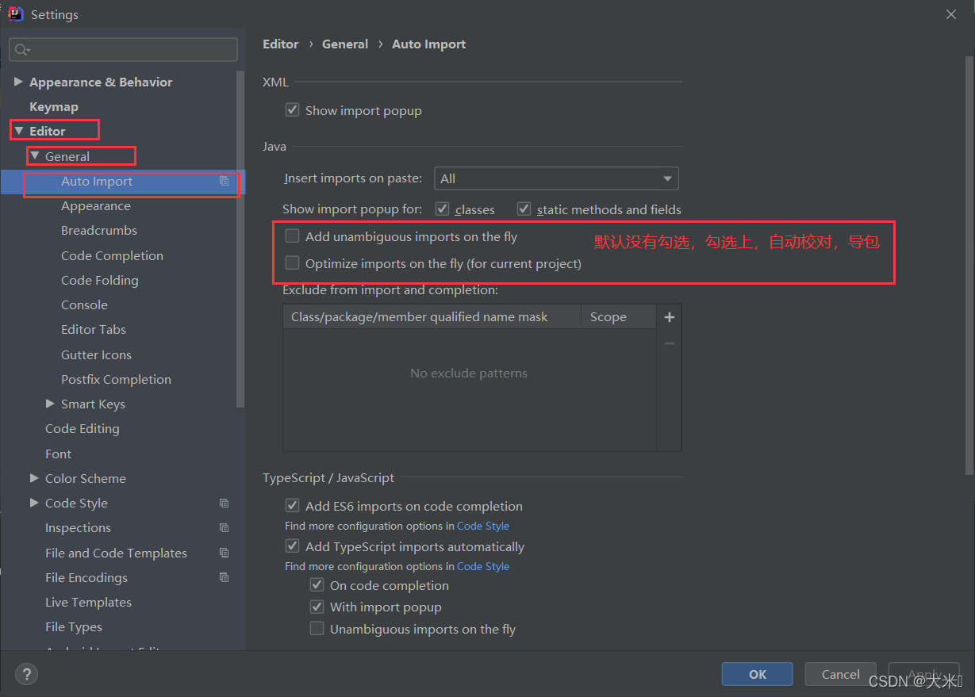The image size is (975, 697).
Task: Click the Class/package/member qualified name mask header
Action: pos(432,317)
